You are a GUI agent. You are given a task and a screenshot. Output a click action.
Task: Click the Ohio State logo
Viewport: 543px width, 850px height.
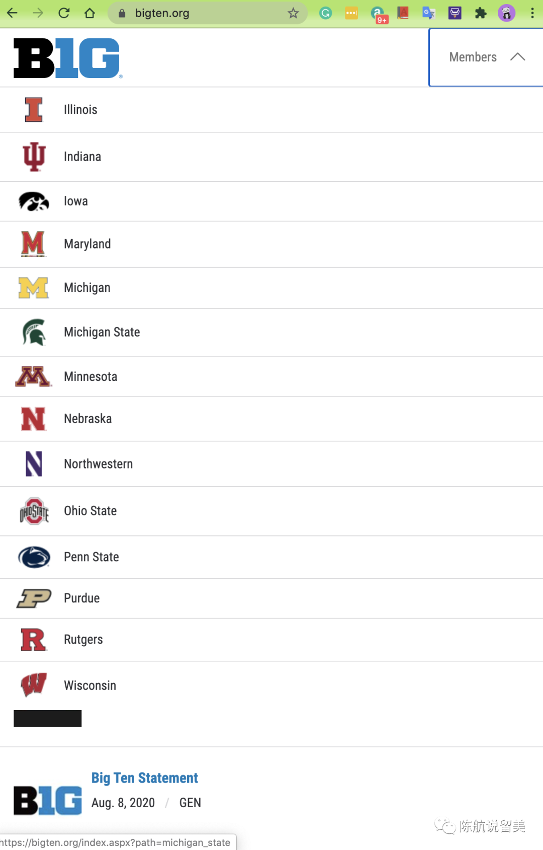(x=34, y=511)
